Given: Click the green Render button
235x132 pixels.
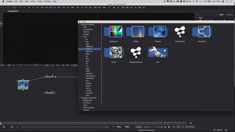Looking at the screenshot, I should [139, 127].
